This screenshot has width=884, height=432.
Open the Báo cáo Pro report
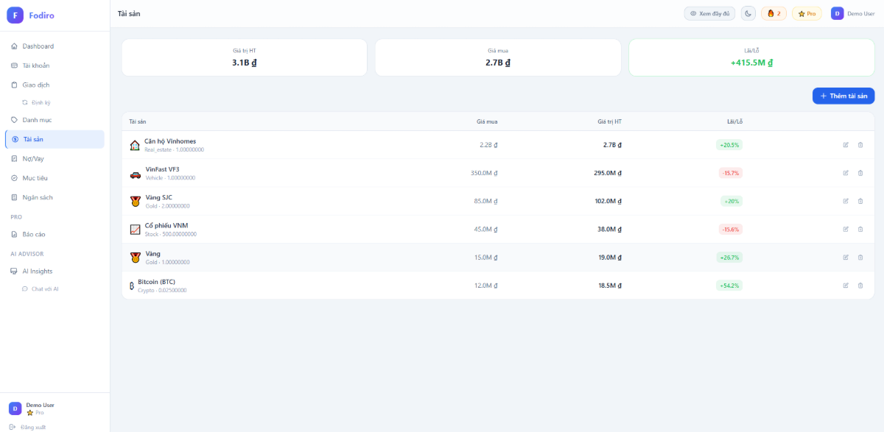[x=34, y=234]
